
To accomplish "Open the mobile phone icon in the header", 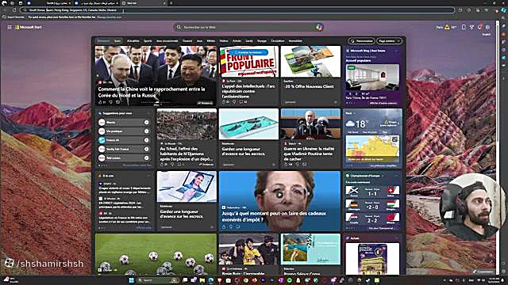I will [x=464, y=28].
